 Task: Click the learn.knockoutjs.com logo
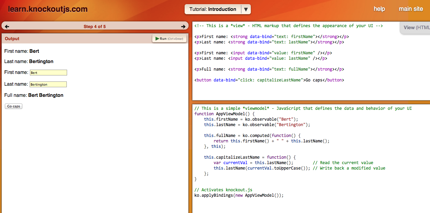(48, 9)
